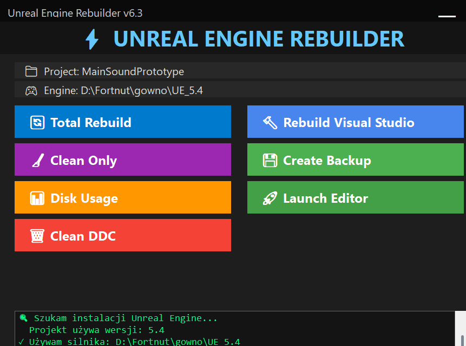Screen dimensions: 466x346
Task: Click the hammer icon on Rebuild Visual Studio
Action: (x=270, y=122)
